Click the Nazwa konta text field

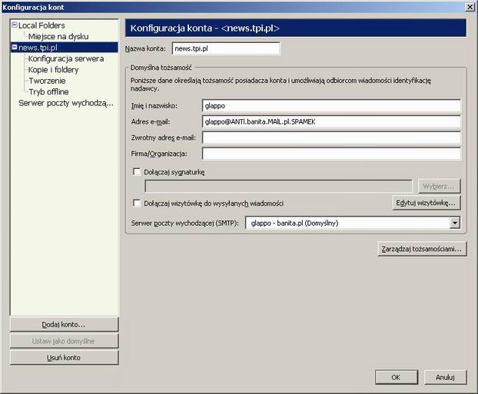click(226, 48)
